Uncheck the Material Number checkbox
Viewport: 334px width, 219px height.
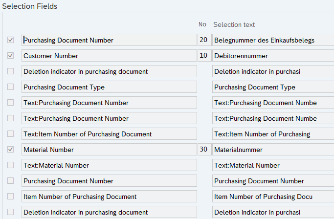[10, 150]
